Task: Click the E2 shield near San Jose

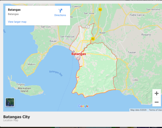Action: pos(100,10)
